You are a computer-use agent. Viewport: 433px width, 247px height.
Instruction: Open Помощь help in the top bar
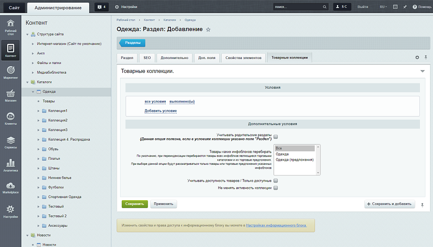click(x=422, y=6)
